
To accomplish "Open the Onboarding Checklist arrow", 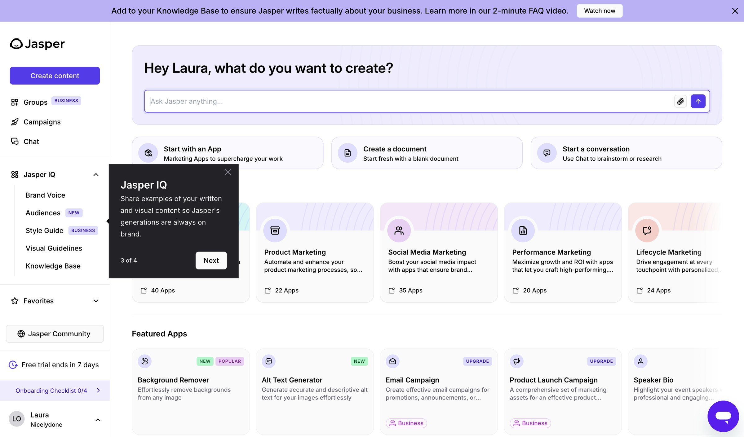I will coord(99,391).
